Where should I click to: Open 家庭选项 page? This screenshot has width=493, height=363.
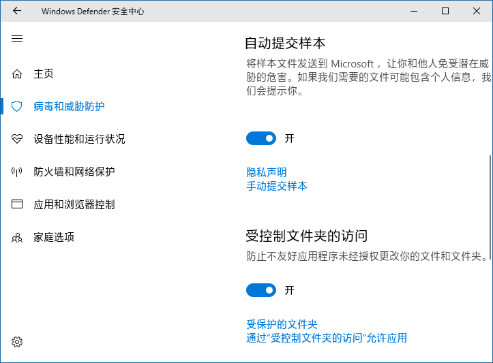[x=54, y=237]
